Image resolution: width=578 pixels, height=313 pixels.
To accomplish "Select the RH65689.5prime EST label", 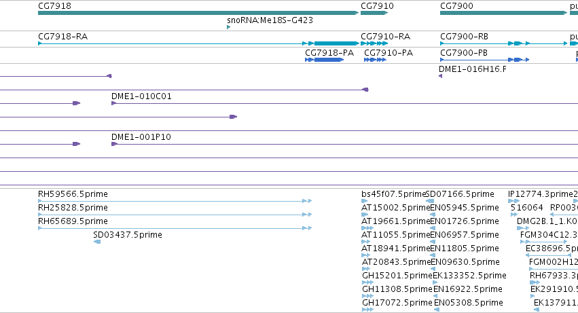I will tap(73, 221).
